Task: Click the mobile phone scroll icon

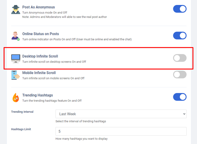Action: click(16, 75)
